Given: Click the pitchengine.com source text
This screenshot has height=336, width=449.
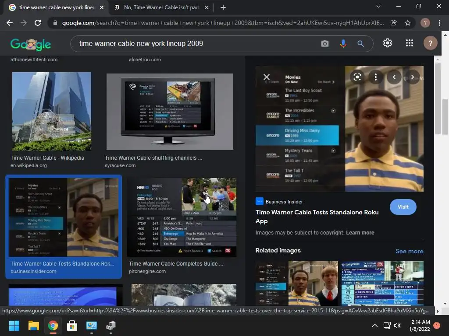Looking at the screenshot, I should pos(147,271).
